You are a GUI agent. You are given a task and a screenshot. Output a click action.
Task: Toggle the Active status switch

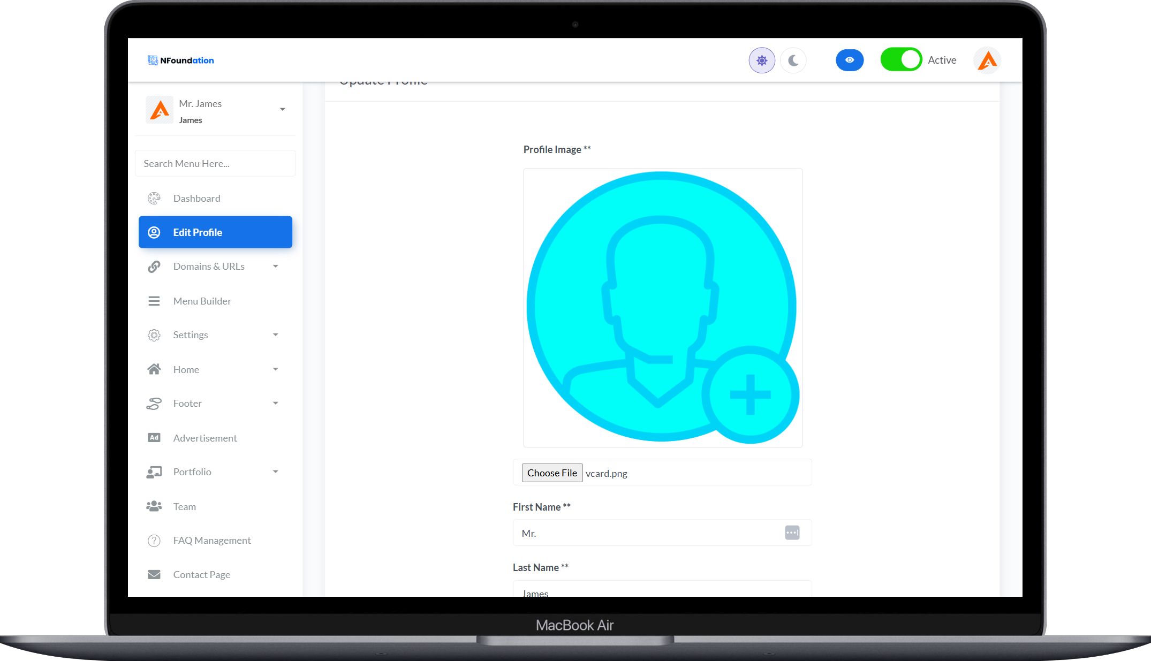(901, 59)
